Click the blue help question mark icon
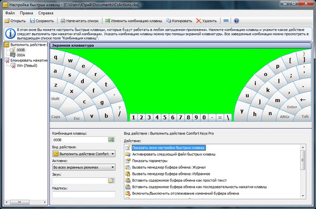The image size is (316, 209). coord(236,20)
